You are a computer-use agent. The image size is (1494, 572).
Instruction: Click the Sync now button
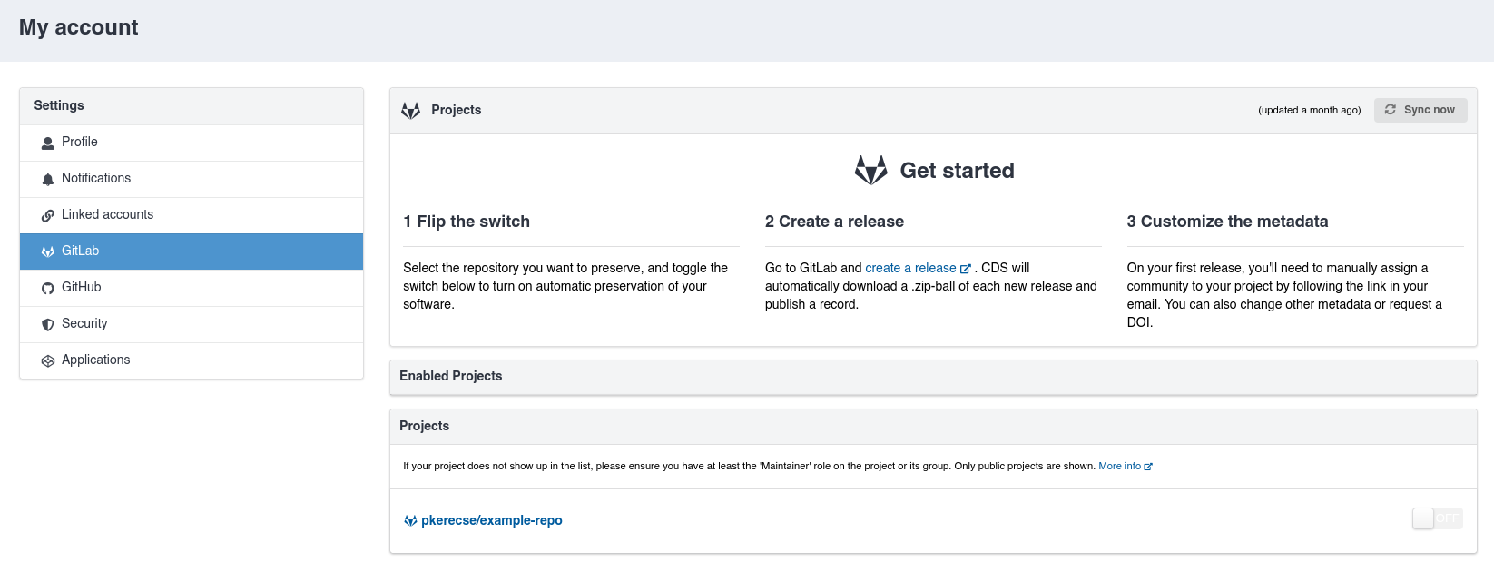[x=1420, y=110]
